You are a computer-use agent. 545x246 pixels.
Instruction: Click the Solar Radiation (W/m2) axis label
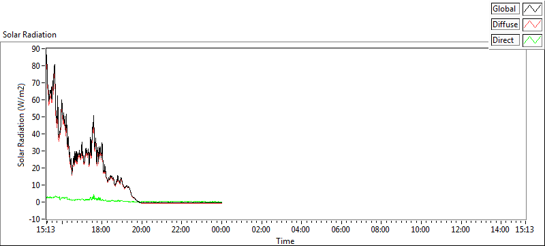click(x=22, y=125)
